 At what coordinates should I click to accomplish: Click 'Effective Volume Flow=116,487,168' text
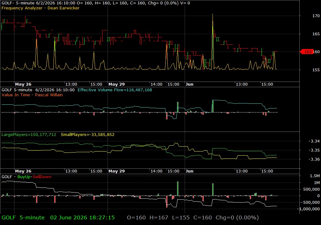click(115, 90)
